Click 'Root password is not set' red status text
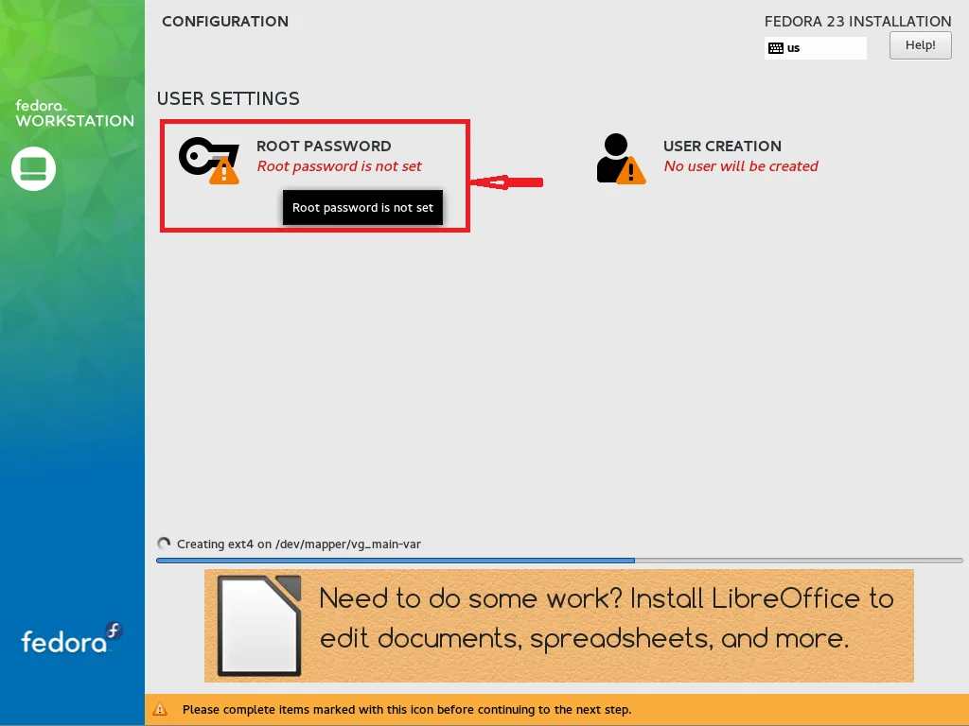The image size is (969, 726). (x=340, y=166)
